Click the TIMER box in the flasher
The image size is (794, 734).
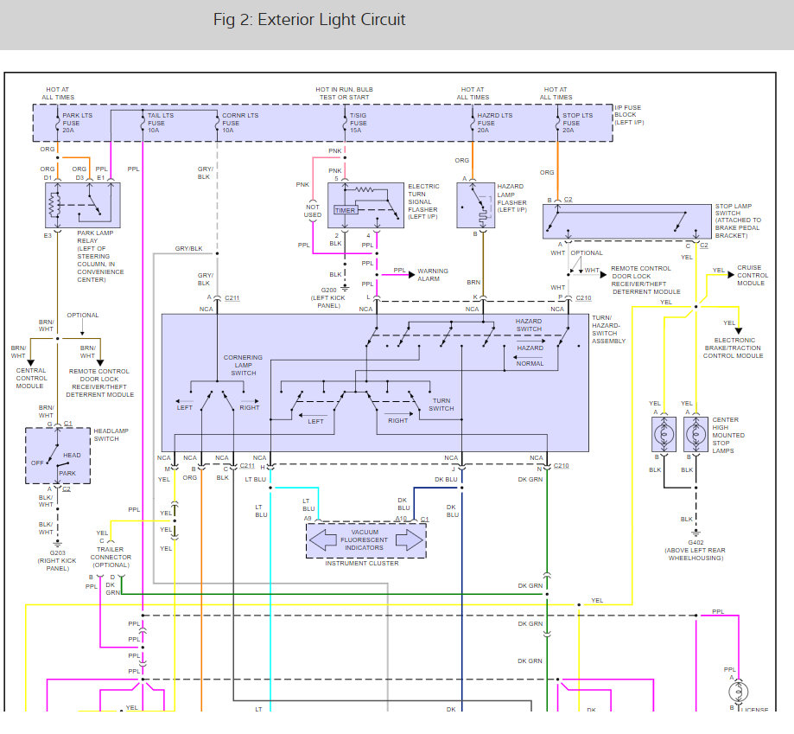point(345,210)
